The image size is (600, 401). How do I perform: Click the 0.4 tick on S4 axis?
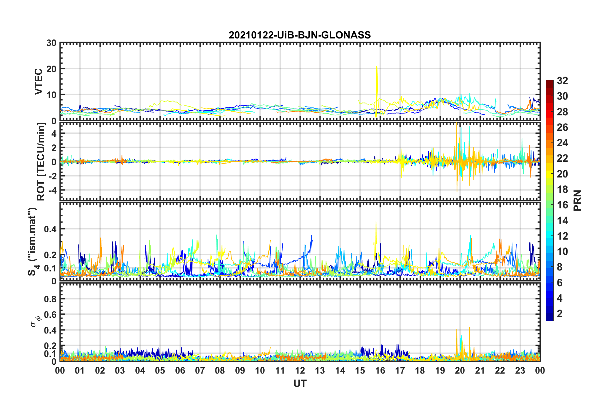click(50, 229)
